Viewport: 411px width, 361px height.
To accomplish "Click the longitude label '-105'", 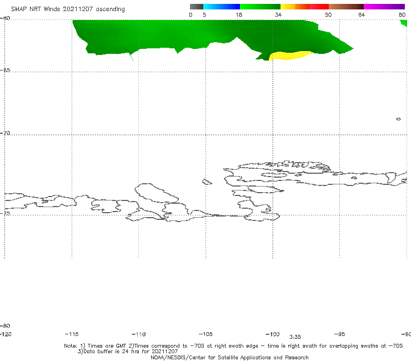I will click(205, 334).
